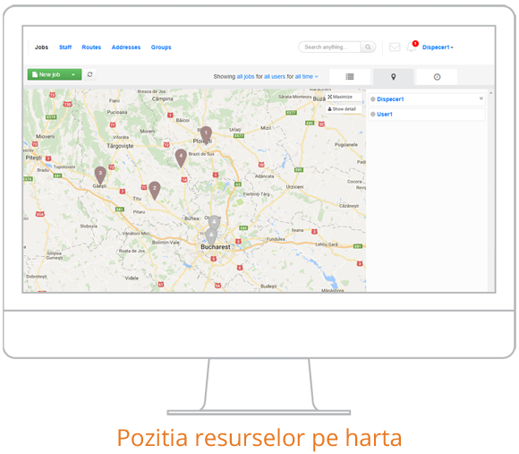Click the 'all users' filter link
The width and height of the screenshot is (519, 454).
(275, 76)
